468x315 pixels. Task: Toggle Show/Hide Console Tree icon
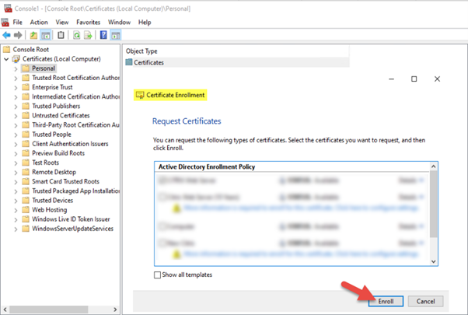46,35
